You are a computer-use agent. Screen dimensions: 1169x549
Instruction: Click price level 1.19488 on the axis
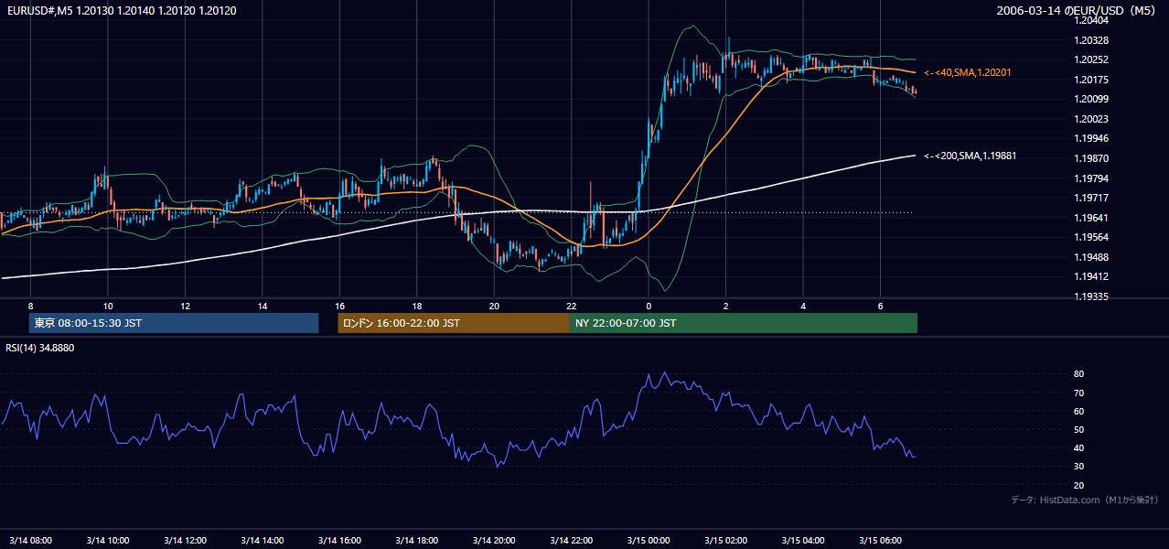(x=1091, y=258)
